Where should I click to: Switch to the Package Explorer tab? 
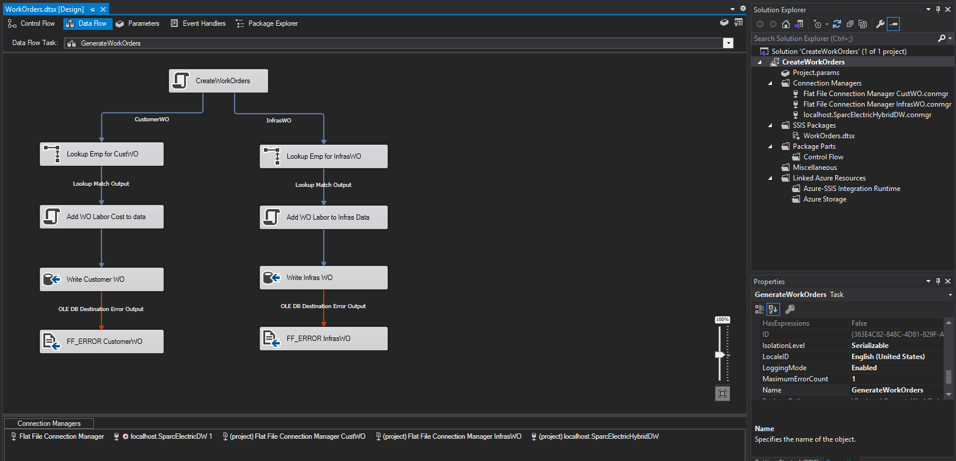(267, 23)
